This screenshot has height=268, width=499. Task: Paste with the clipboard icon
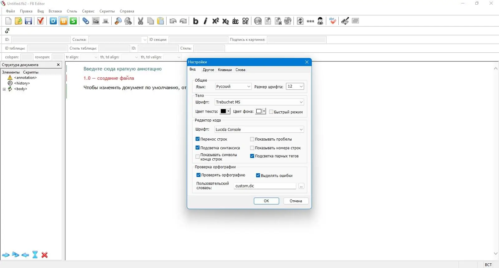pos(160,21)
